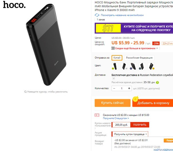The image size is (173, 151).
Task: Expand the app discounts dropdown arrow
Action: coord(157,48)
